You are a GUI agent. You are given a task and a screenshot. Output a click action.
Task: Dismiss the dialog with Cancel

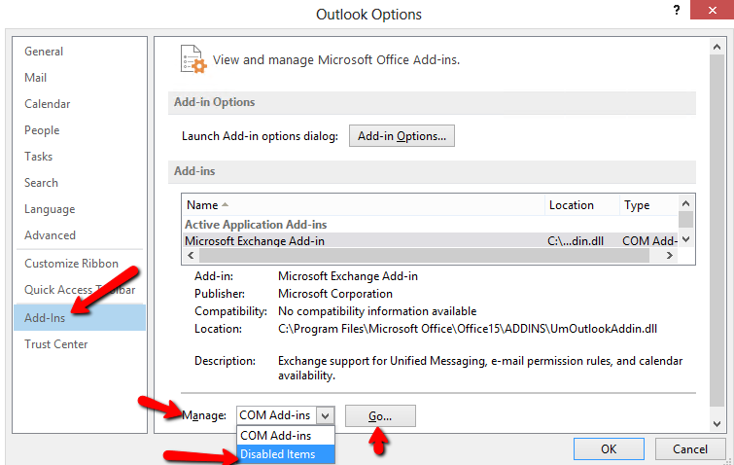click(690, 449)
